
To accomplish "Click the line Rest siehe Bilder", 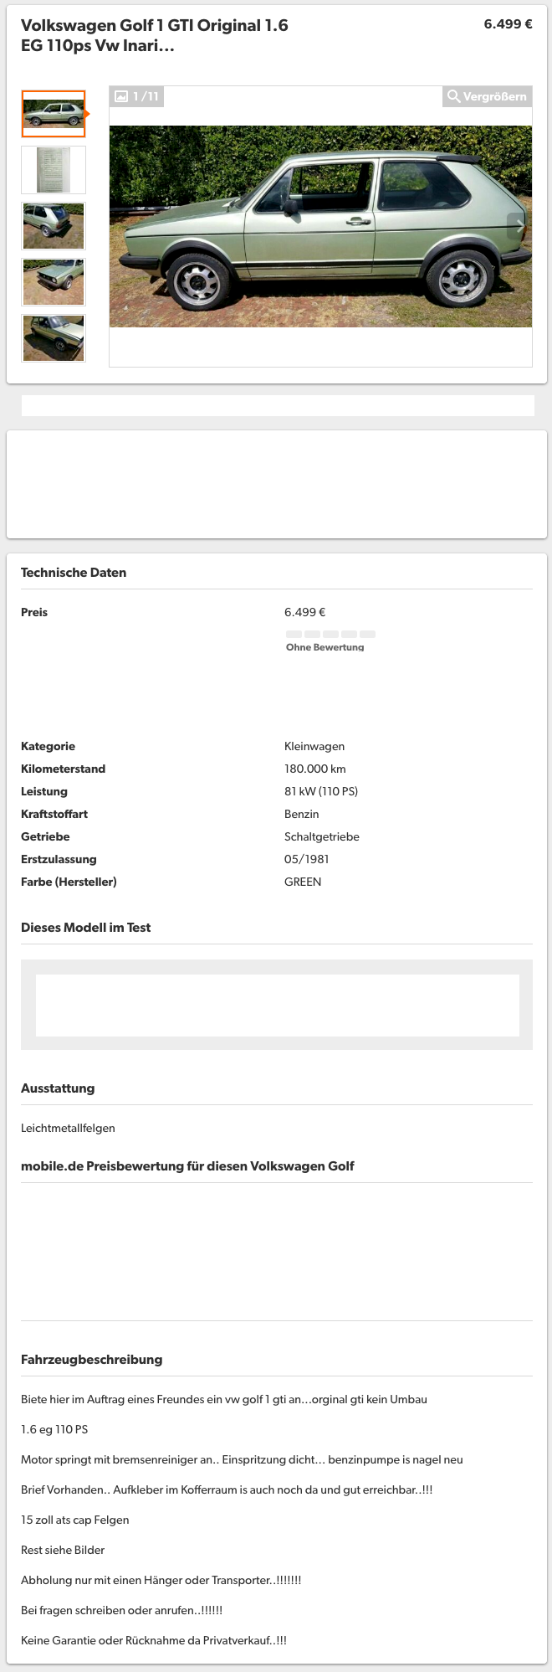I will tap(63, 1550).
